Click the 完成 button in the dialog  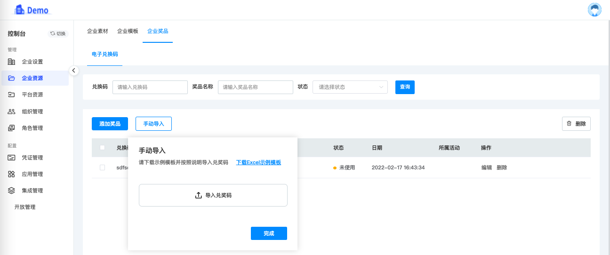point(269,233)
